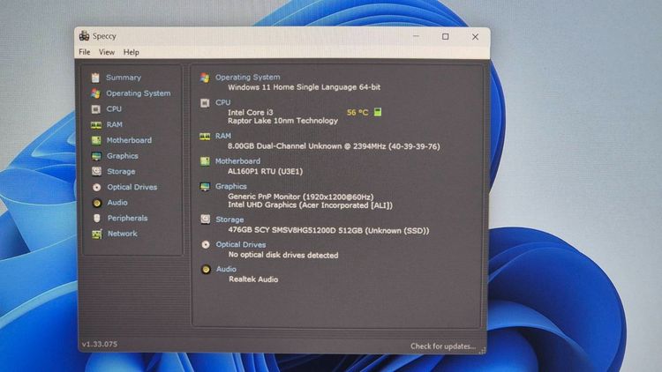Click the CPU heading link in summary
This screenshot has width=662, height=372.
pos(222,102)
